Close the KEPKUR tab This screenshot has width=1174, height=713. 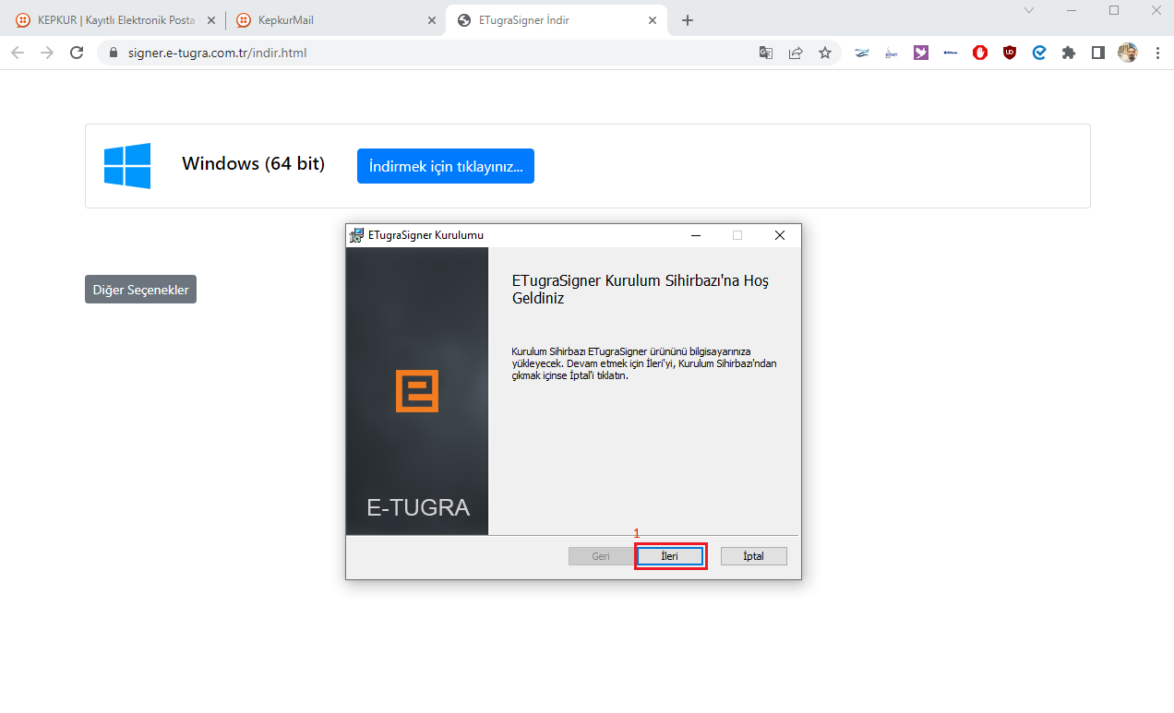click(211, 20)
